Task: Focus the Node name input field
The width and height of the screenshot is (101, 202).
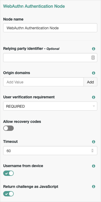Action: [x=50, y=28]
